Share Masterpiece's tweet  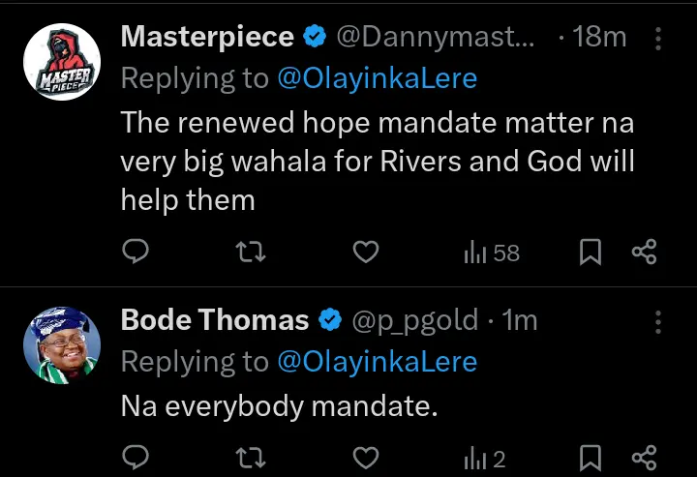tap(644, 253)
